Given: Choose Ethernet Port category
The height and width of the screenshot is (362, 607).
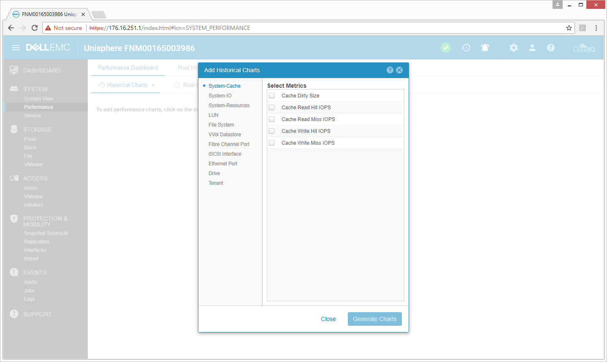Looking at the screenshot, I should click(x=223, y=164).
